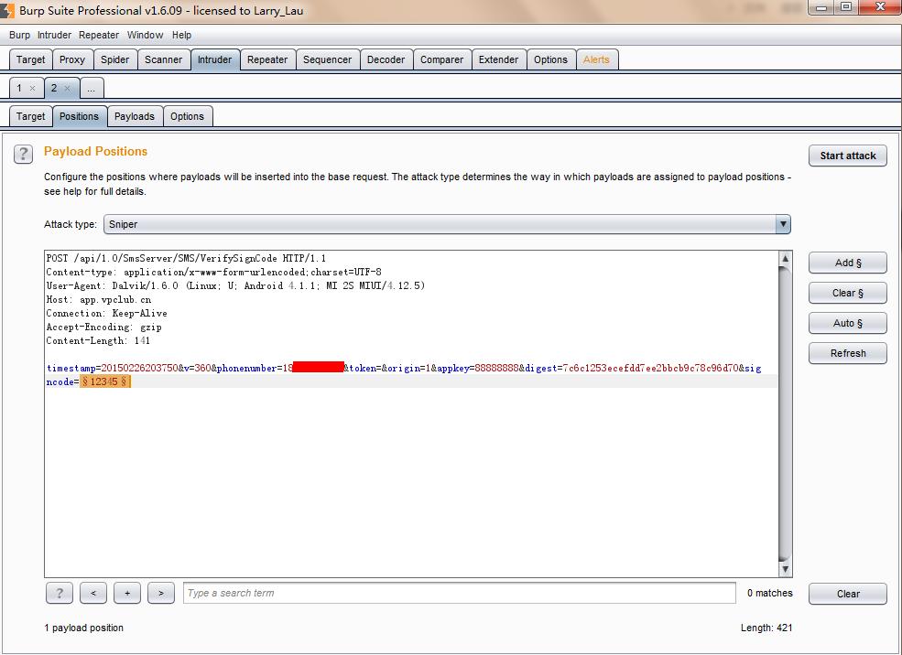
Task: Click the 'Length: 421' status text
Action: (x=766, y=628)
